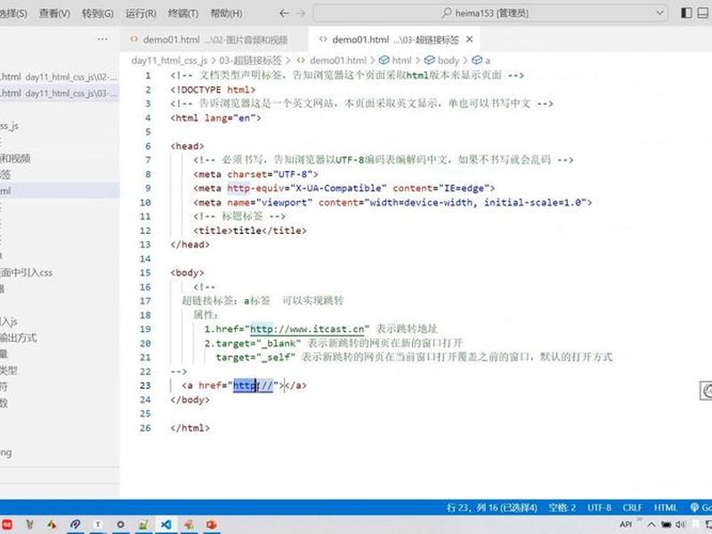Screen dimensions: 712x534
Task: Click the blue swirl app taskbar icon
Action: click(75, 525)
